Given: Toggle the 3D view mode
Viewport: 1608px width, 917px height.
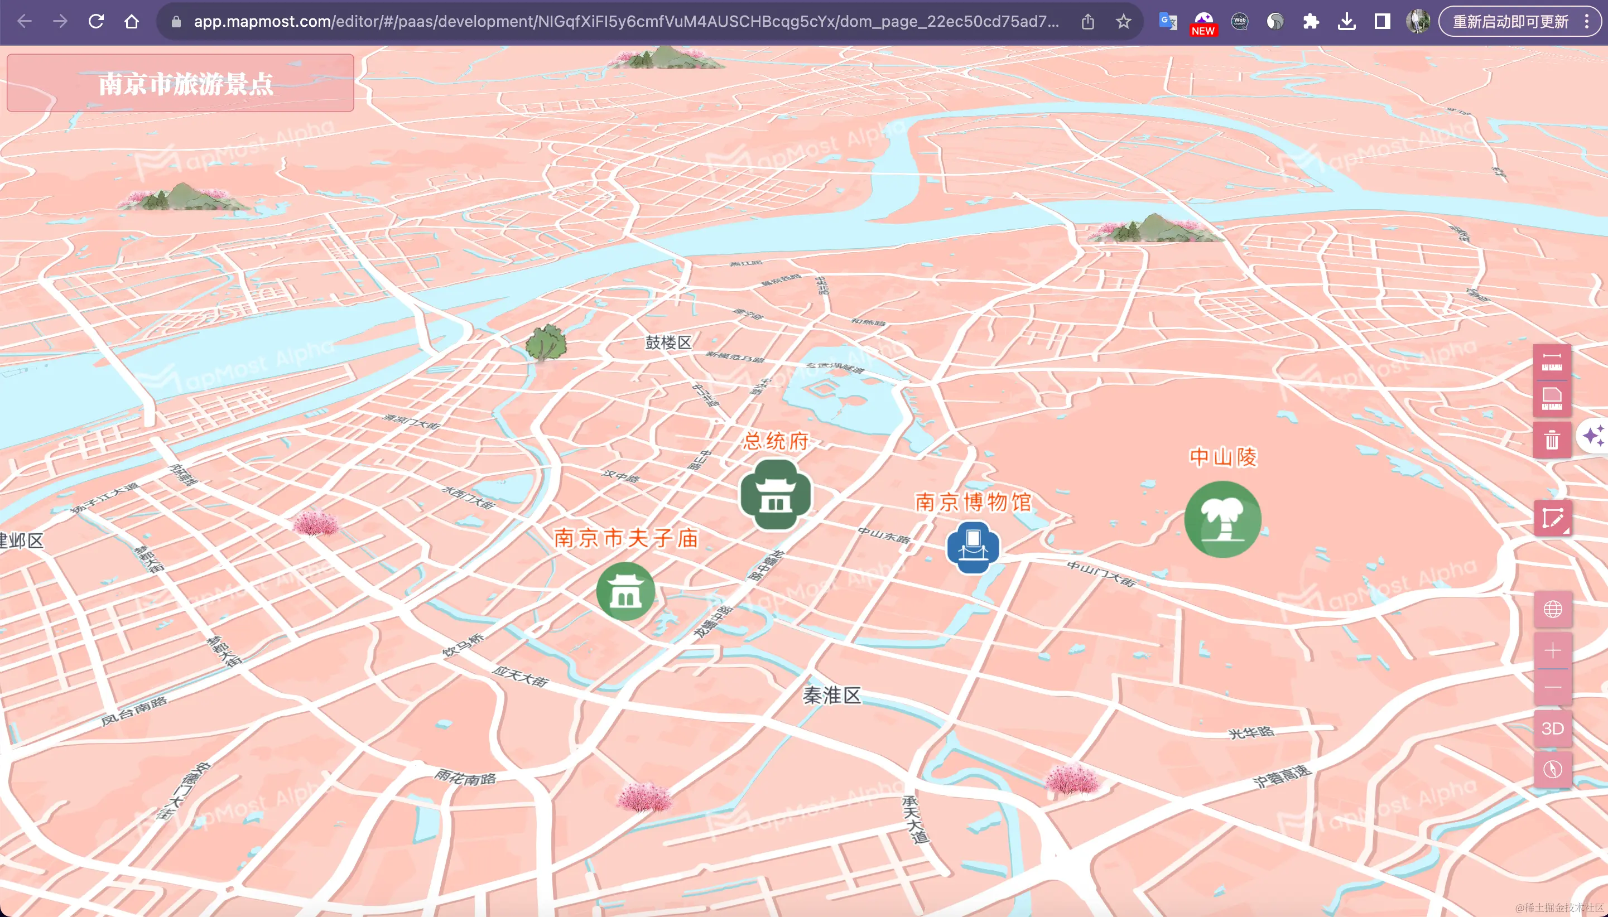Looking at the screenshot, I should point(1553,728).
